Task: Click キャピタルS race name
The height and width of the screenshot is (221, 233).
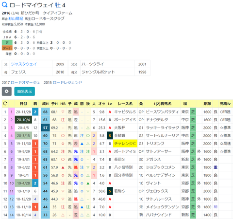Action: point(125,112)
